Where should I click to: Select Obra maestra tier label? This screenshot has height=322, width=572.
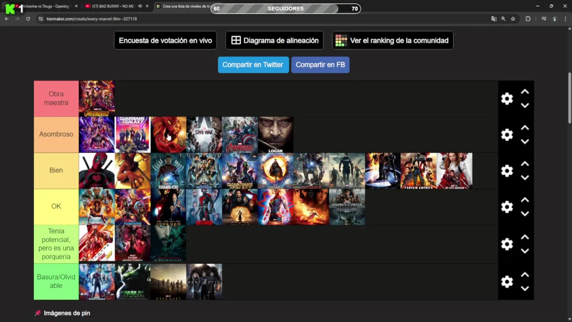tap(56, 98)
